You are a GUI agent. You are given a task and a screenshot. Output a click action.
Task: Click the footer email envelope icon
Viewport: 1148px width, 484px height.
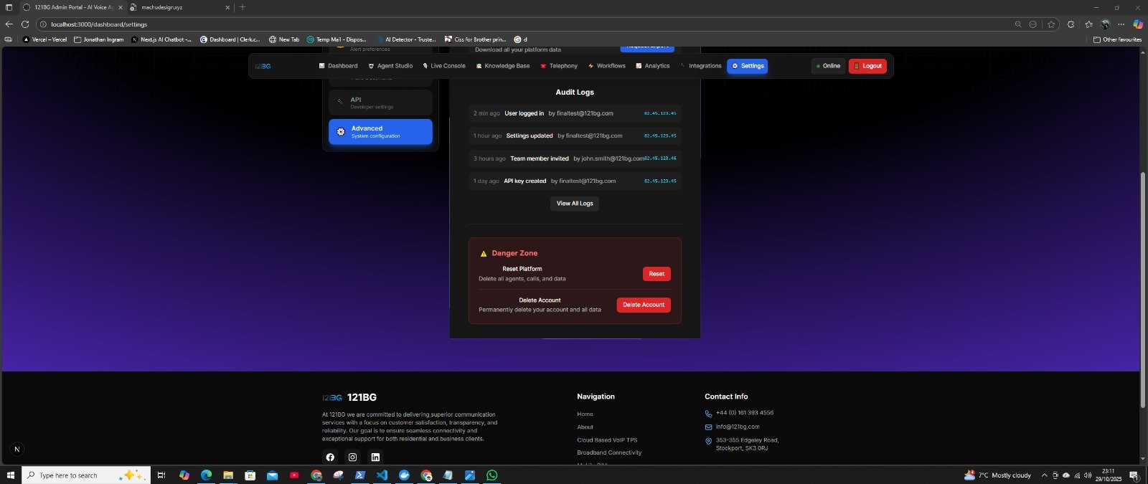[708, 427]
